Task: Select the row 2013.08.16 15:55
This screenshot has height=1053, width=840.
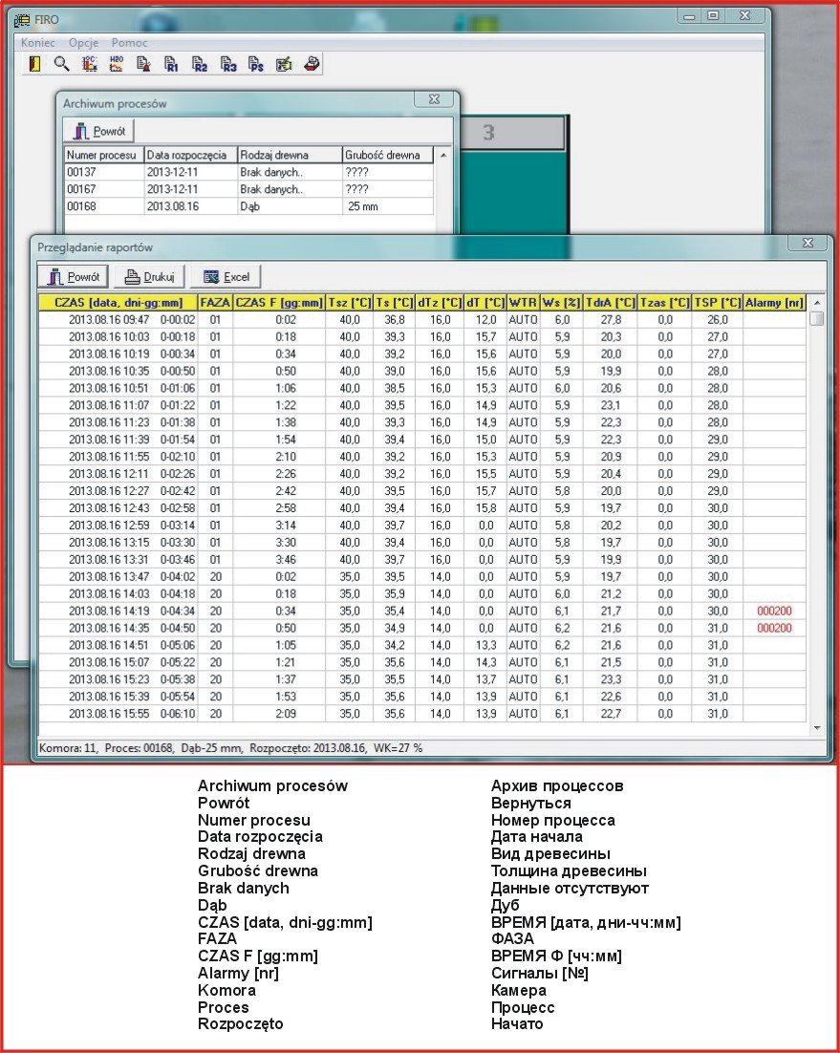Action: point(422,714)
